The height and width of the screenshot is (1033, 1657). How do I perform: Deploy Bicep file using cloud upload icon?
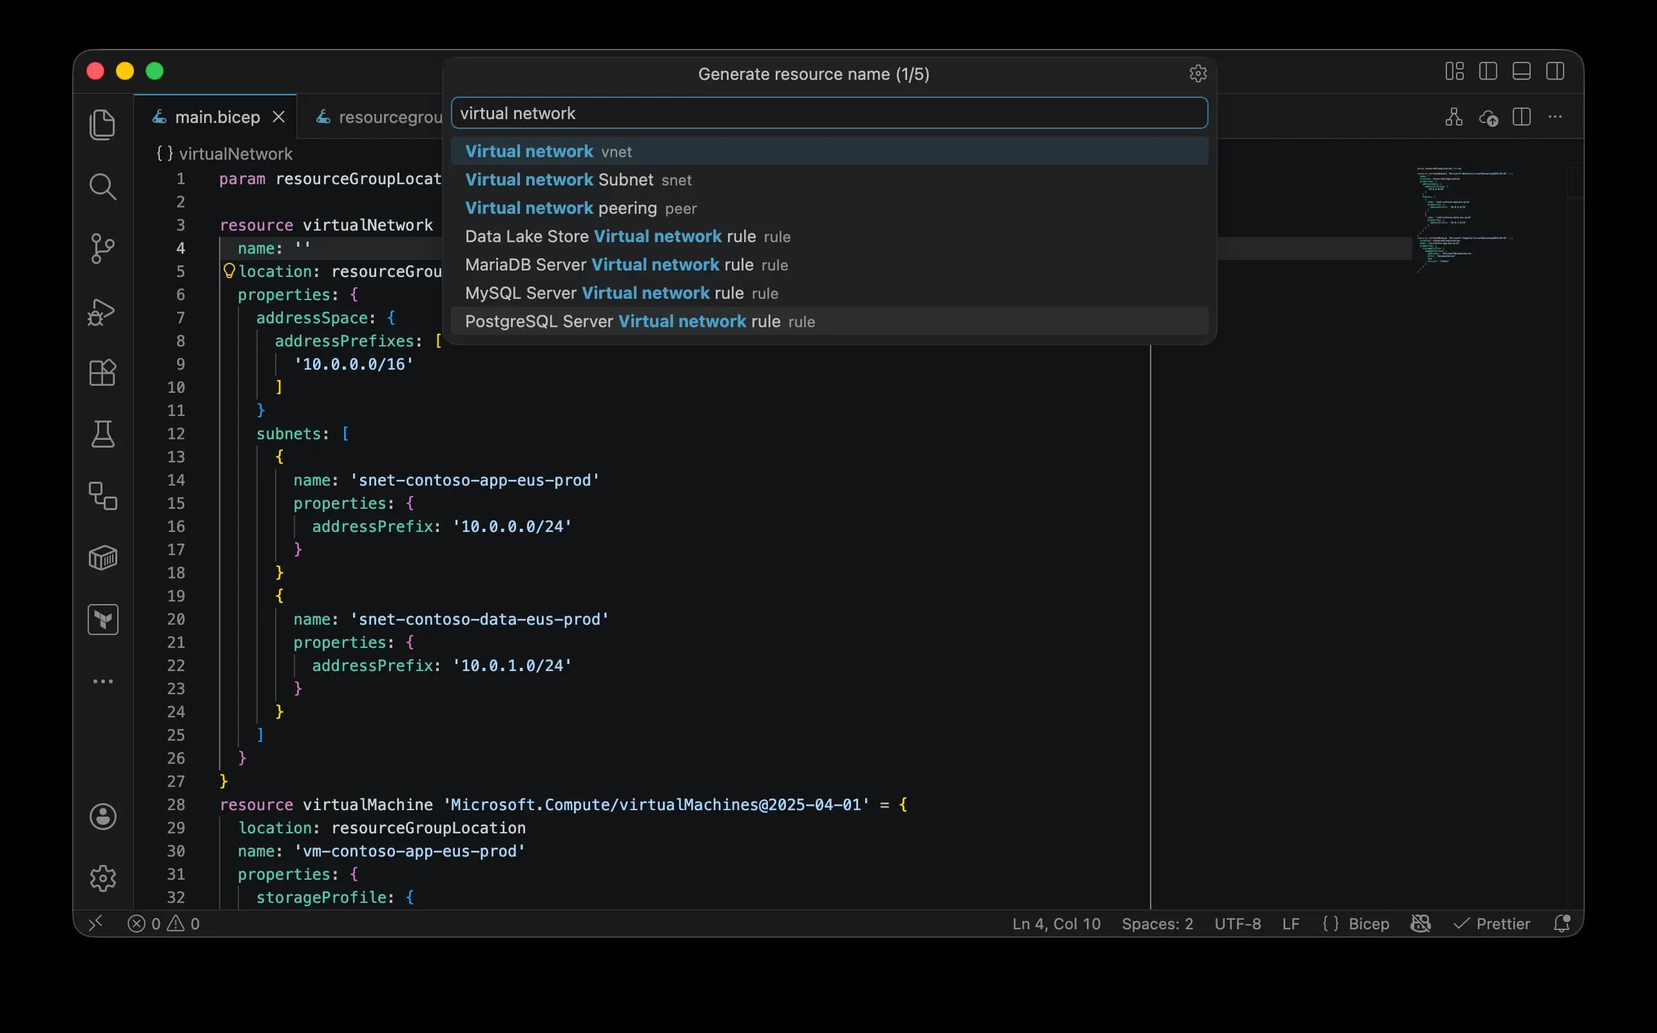1489,117
